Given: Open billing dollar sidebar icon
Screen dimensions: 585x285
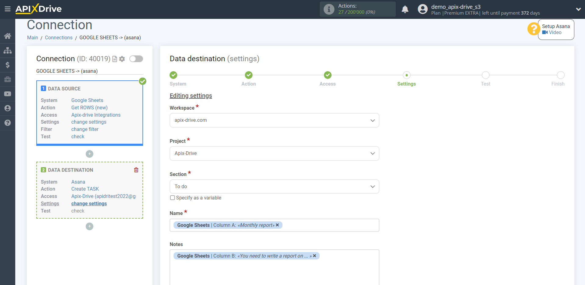Looking at the screenshot, I should tap(8, 65).
